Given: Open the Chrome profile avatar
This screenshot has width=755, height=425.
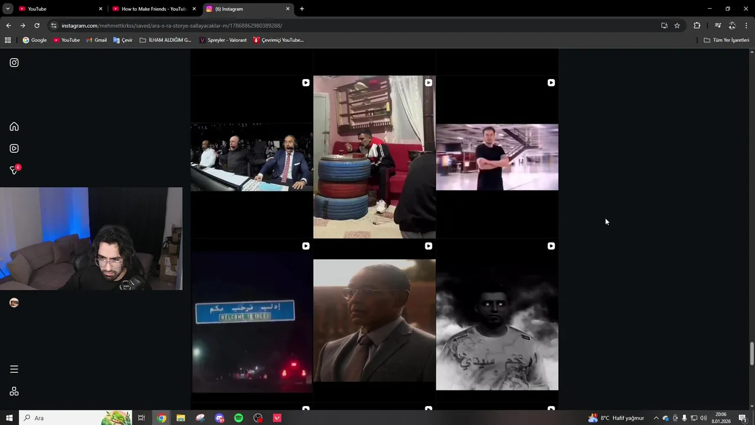Looking at the screenshot, I should click(x=732, y=25).
